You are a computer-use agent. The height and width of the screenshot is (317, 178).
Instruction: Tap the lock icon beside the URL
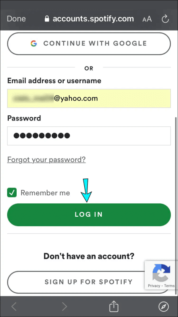47,19
